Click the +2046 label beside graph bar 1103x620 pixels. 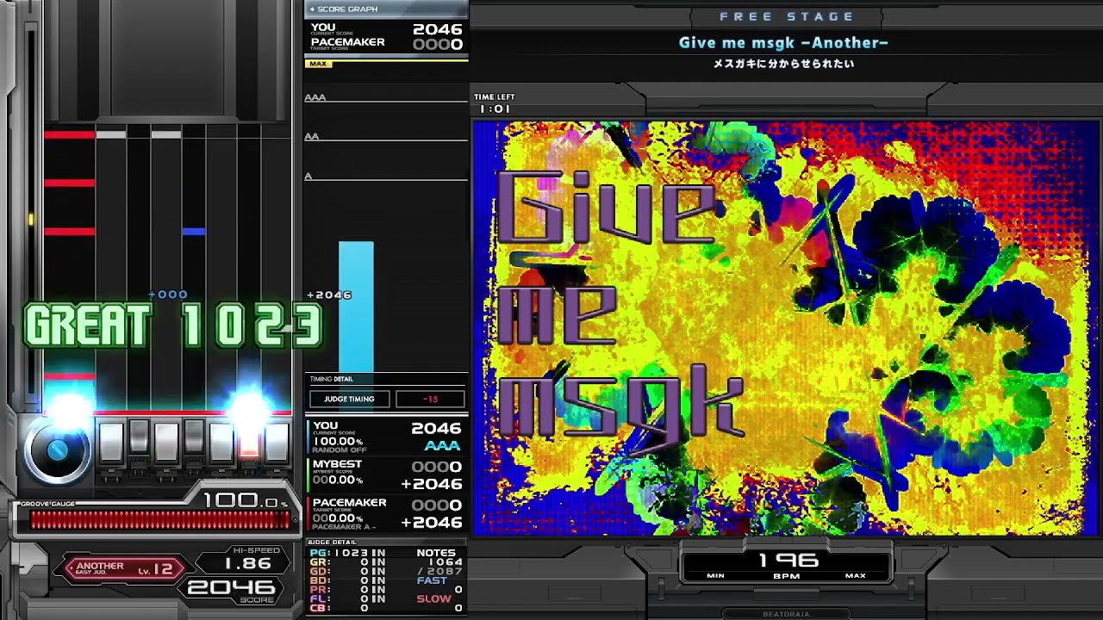click(x=329, y=294)
